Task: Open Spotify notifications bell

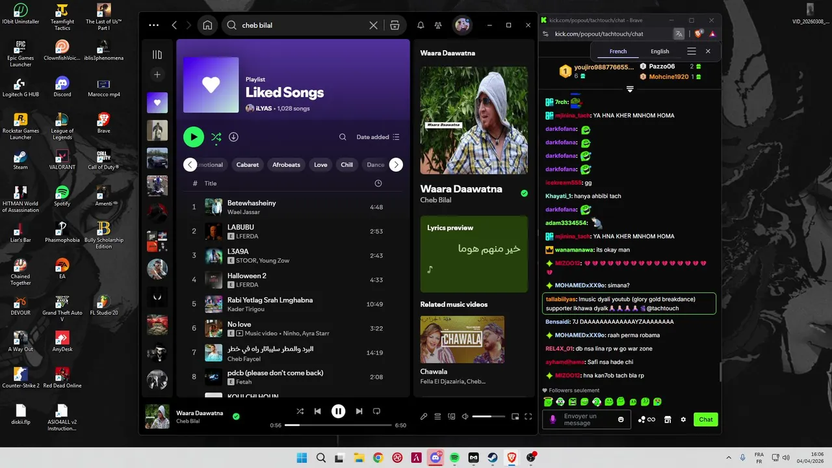Action: [x=421, y=25]
